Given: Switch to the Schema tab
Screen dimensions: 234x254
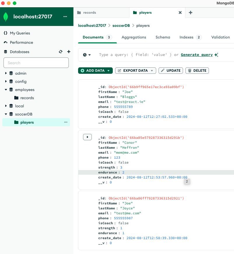Looking at the screenshot, I should pos(163,37).
